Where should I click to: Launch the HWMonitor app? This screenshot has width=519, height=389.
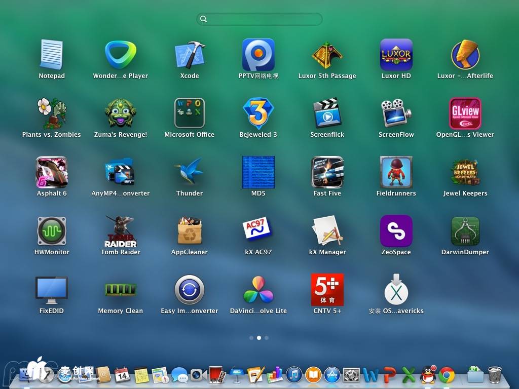pos(52,231)
